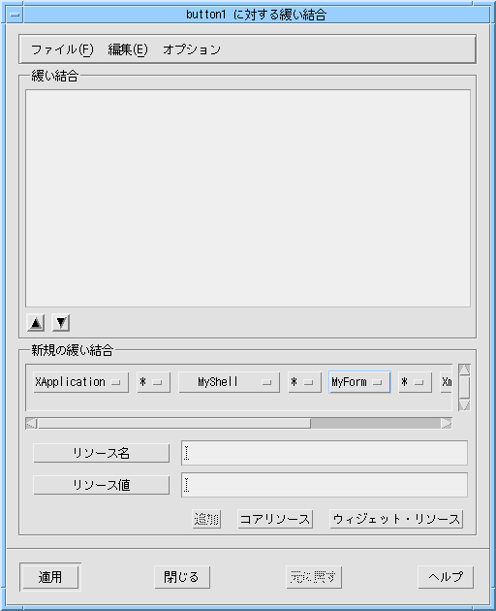Click the vertical scrollbar thumb
496x611 pixels.
coord(464,387)
